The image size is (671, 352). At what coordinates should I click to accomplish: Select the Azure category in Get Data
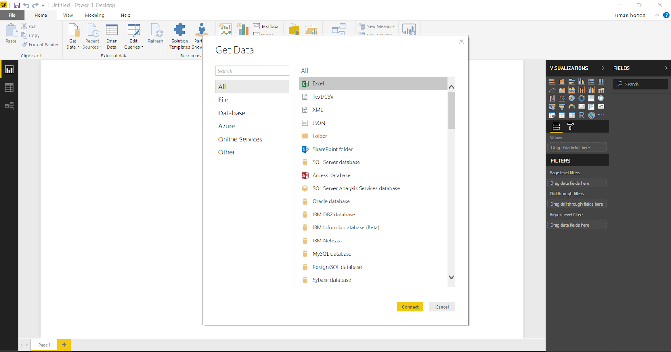click(x=252, y=126)
